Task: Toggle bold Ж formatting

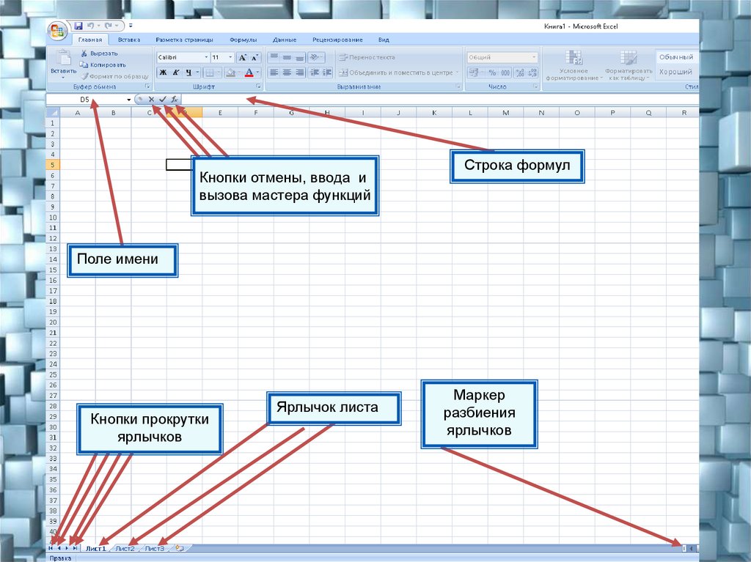Action: pyautogui.click(x=164, y=73)
